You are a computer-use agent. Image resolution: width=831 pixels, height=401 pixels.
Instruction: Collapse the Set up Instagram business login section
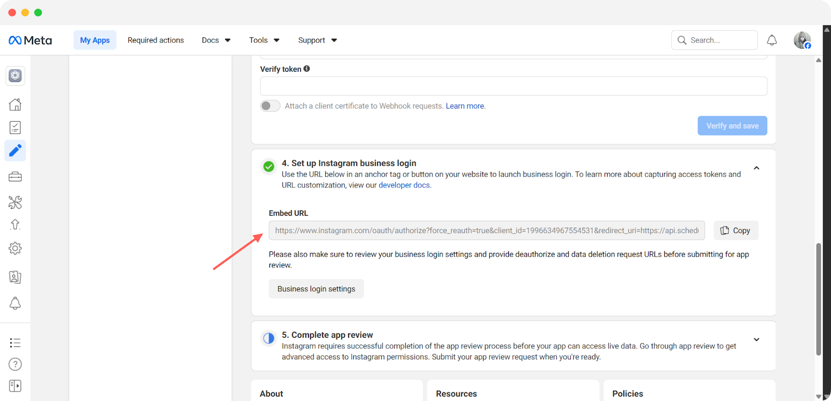757,168
